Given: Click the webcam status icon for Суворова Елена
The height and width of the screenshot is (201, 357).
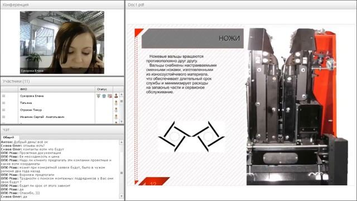Looking at the screenshot, I should tap(104, 96).
